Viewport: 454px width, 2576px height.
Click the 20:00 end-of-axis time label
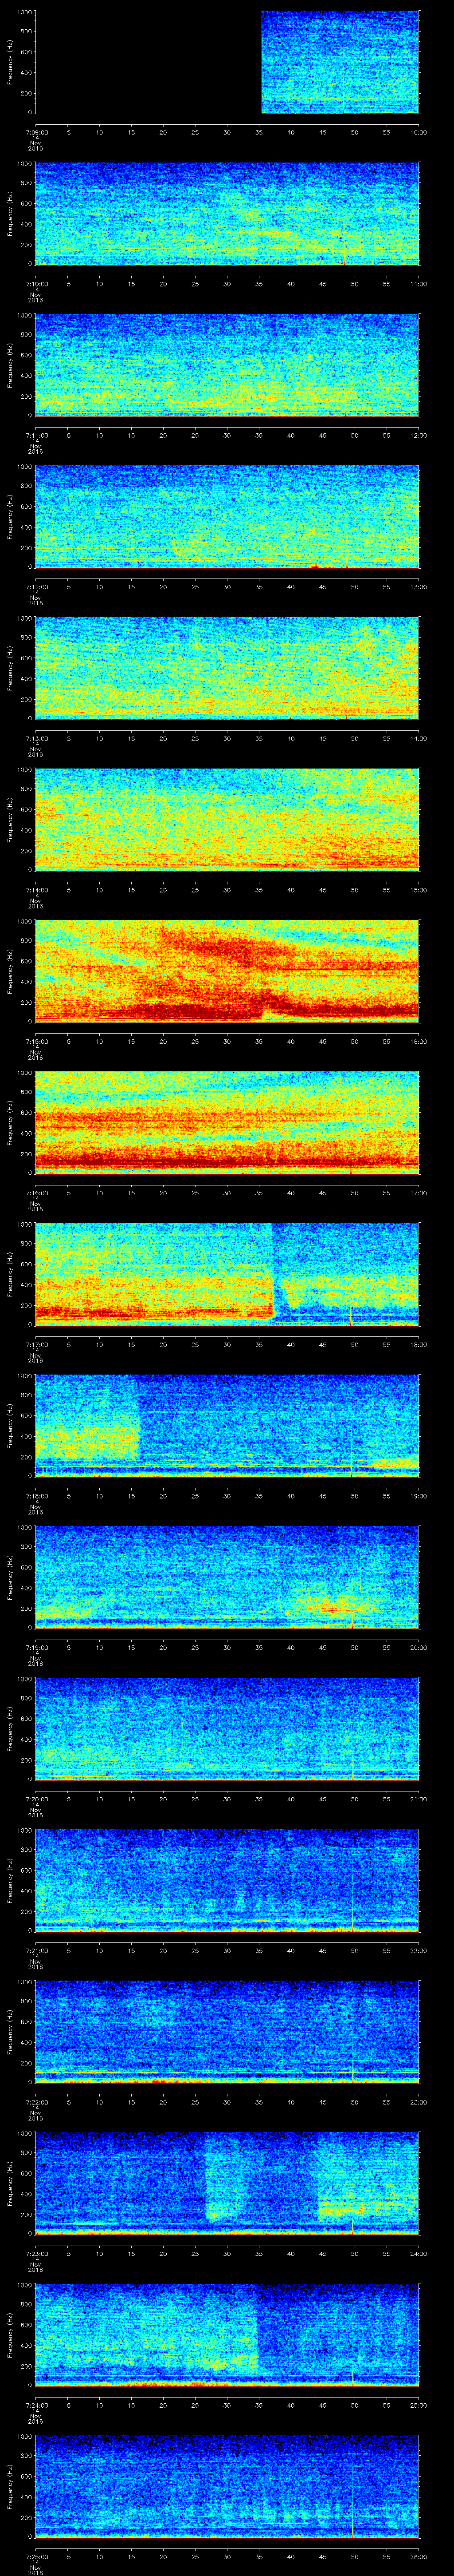click(419, 1647)
